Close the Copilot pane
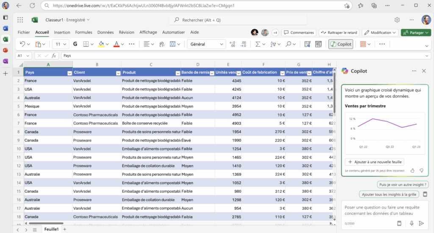This screenshot has width=434, height=233. tap(424, 71)
